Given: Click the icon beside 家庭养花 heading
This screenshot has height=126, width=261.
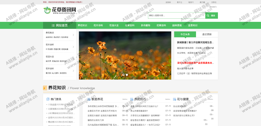Looking at the screenshot, I should (89, 99).
